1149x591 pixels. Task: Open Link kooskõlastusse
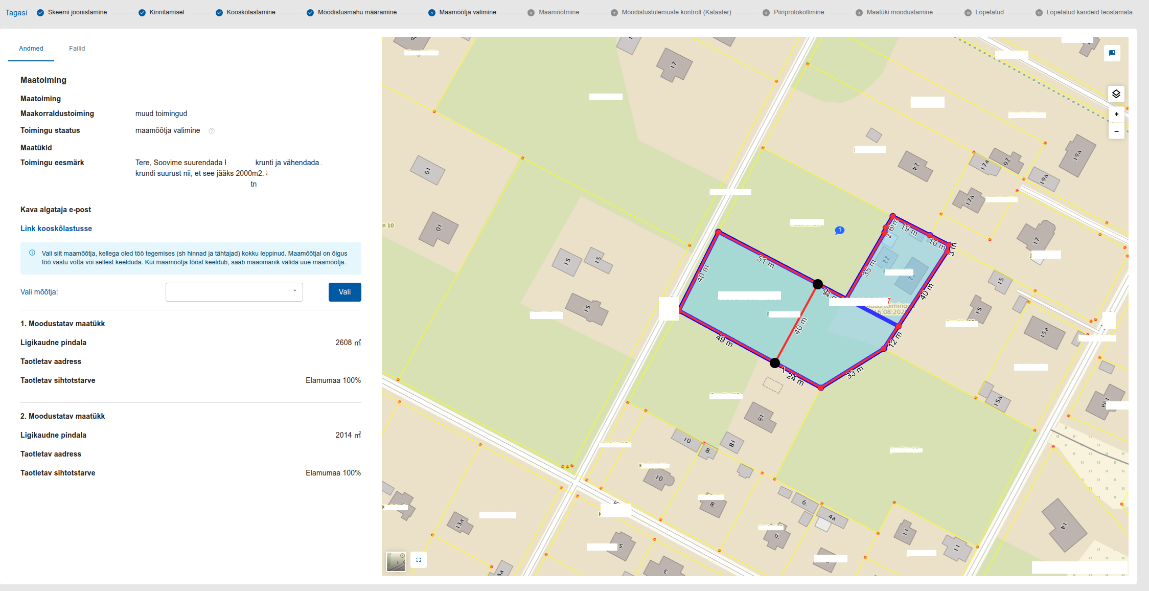click(x=56, y=229)
